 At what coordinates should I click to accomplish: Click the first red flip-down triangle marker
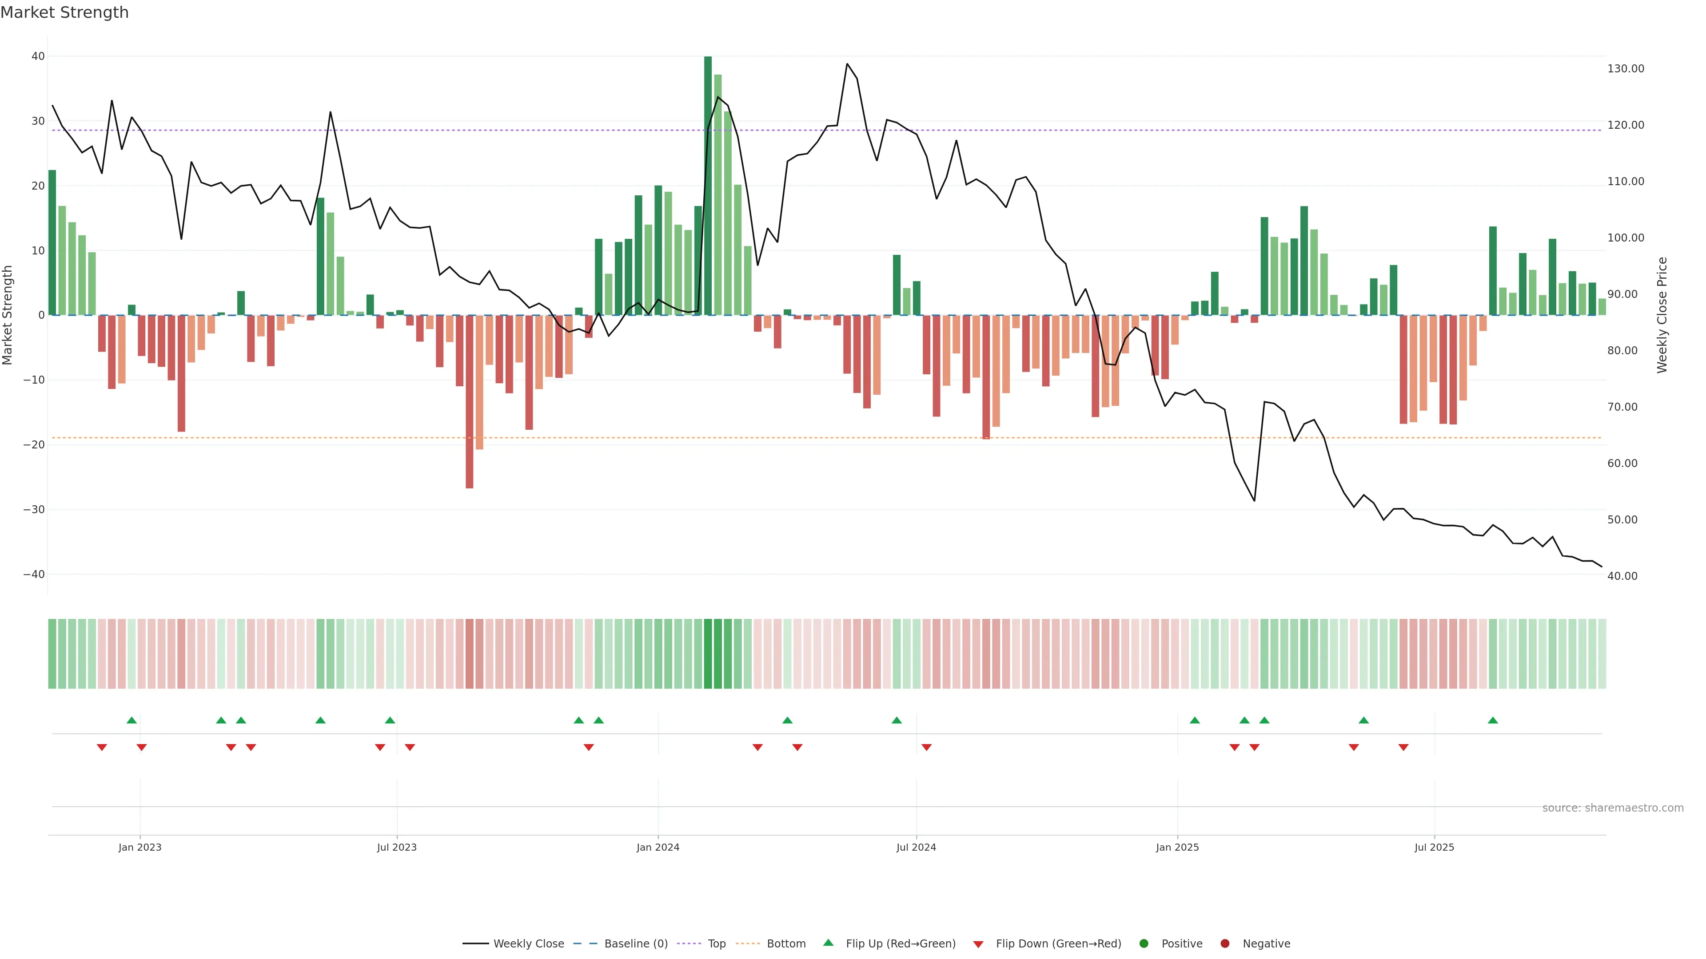(102, 747)
